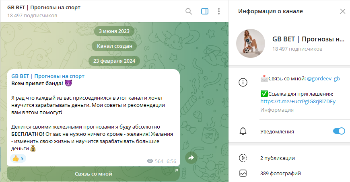This screenshot has height=182, width=350.
Task: Open the three-dot more options menu
Action: coord(219,11)
